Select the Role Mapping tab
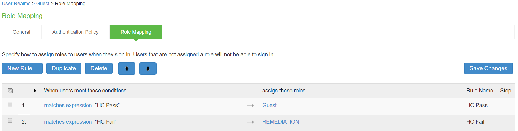The width and height of the screenshot is (518, 131). (x=136, y=32)
